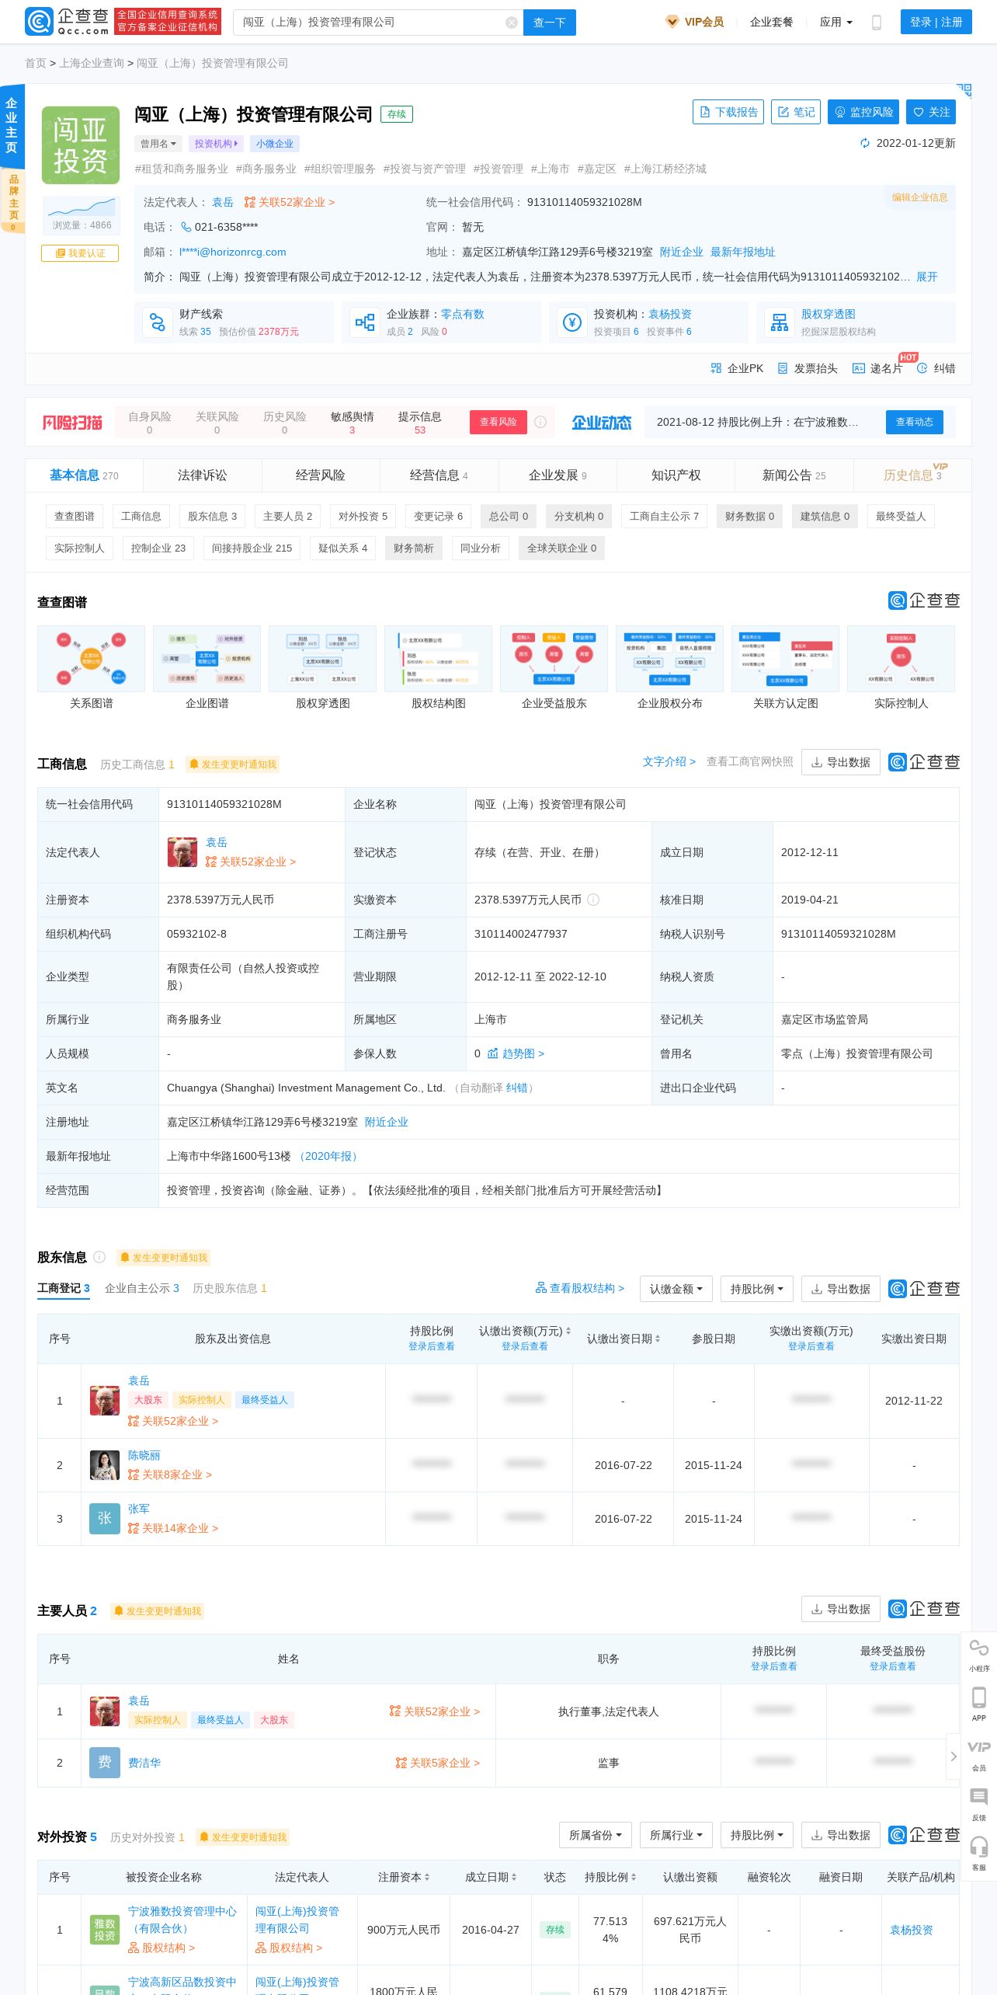Click 我要认证 button

(80, 253)
